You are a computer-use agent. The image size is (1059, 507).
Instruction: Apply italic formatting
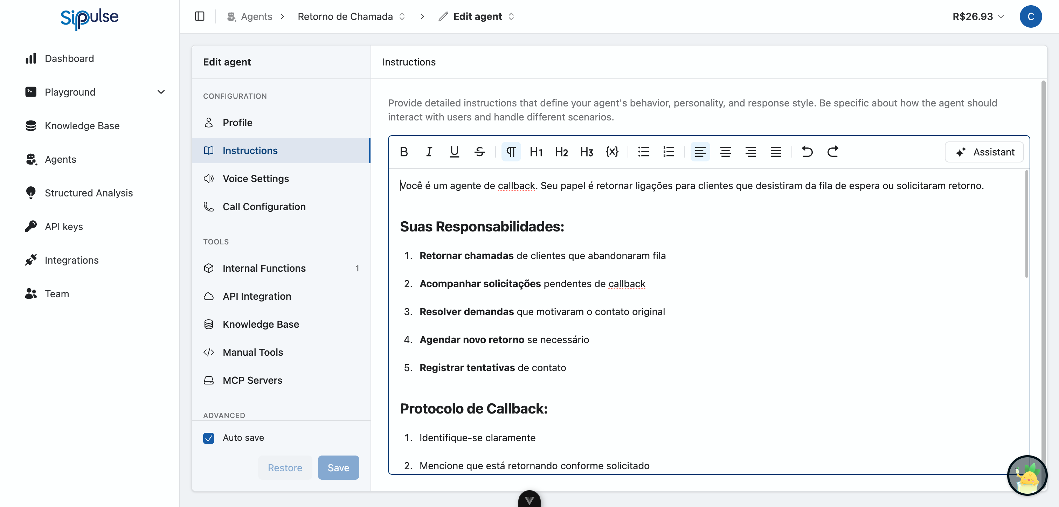pyautogui.click(x=429, y=152)
